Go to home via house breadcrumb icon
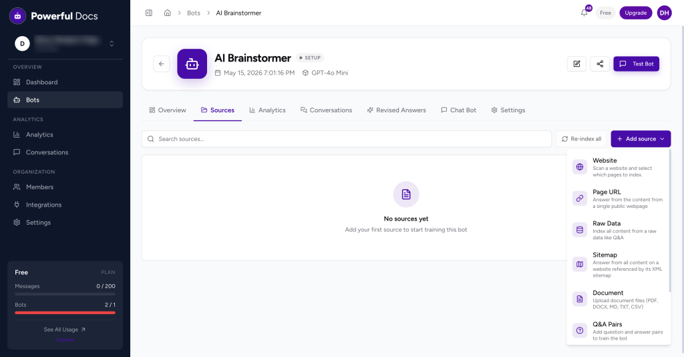Image resolution: width=684 pixels, height=357 pixels. pyautogui.click(x=167, y=13)
